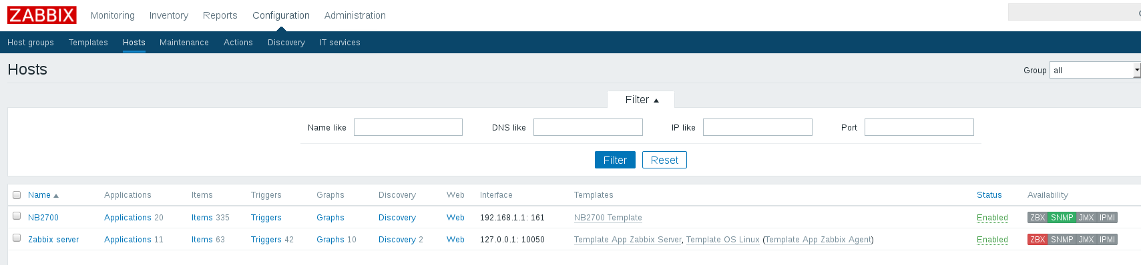This screenshot has height=265, width=1141.
Task: Open the Zabbix server host
Action: (53, 240)
